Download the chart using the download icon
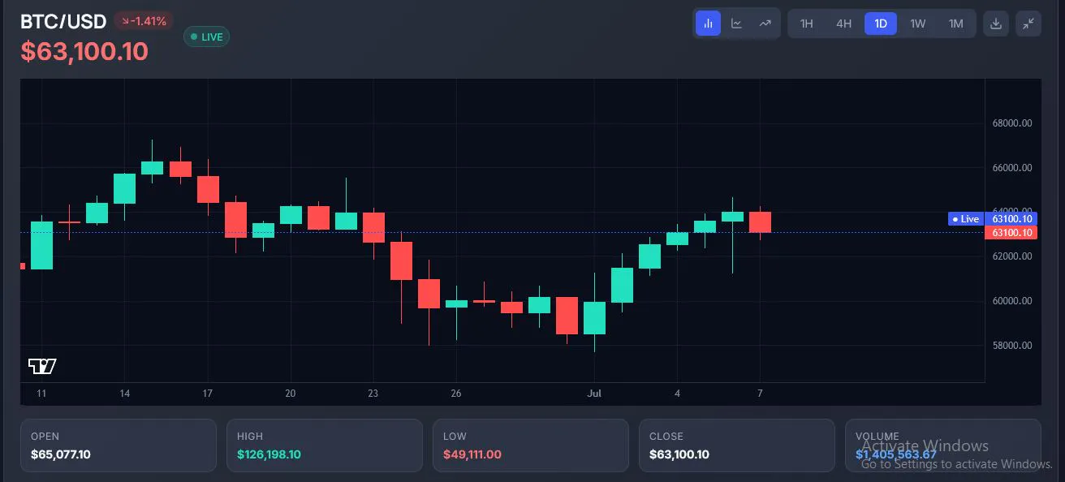 (x=996, y=24)
